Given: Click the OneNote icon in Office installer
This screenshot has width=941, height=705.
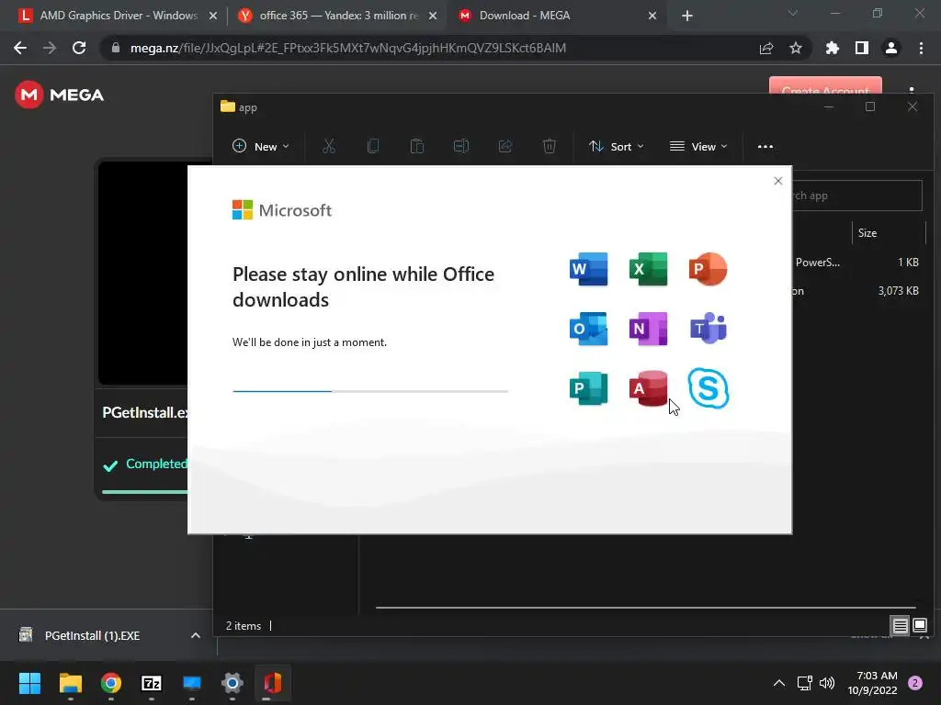Looking at the screenshot, I should [648, 329].
